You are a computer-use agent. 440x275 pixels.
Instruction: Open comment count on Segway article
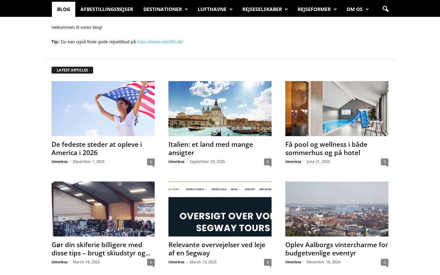pos(268,262)
